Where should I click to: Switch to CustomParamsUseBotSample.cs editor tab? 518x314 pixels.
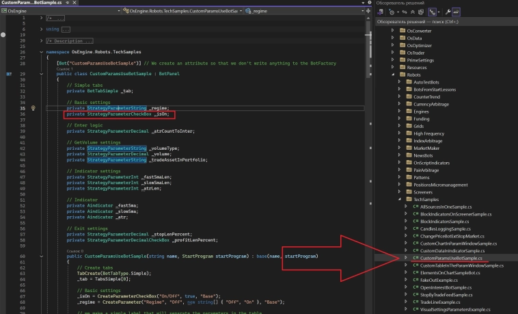[x=30, y=3]
